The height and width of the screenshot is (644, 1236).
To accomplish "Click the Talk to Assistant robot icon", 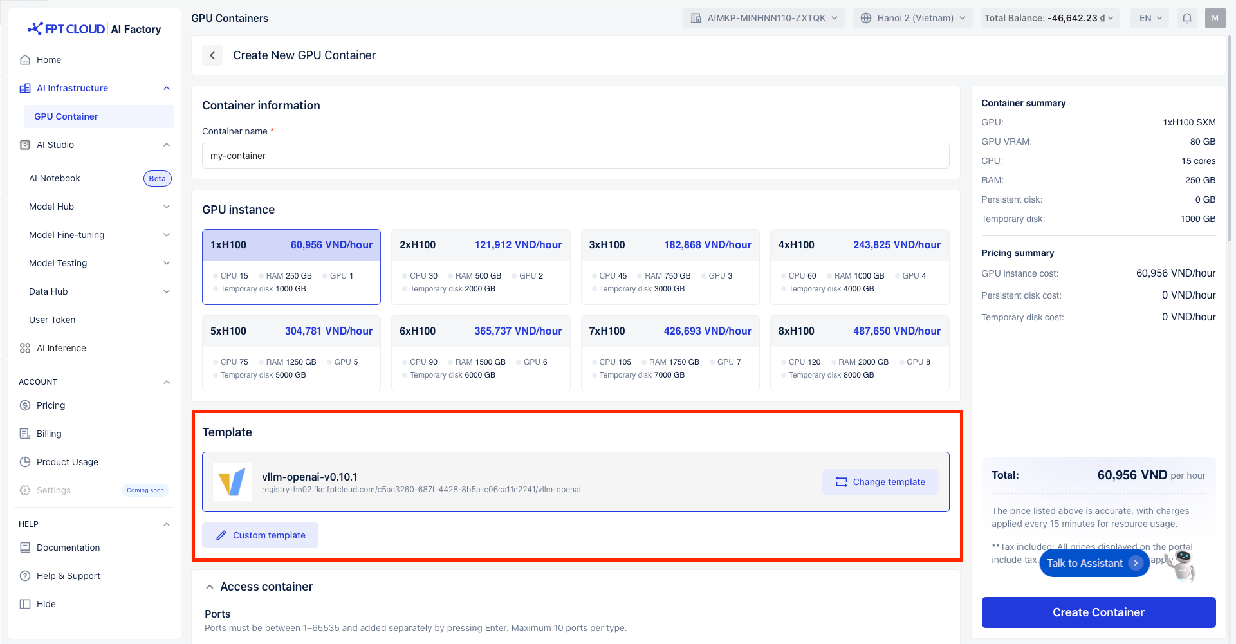I will [1183, 565].
